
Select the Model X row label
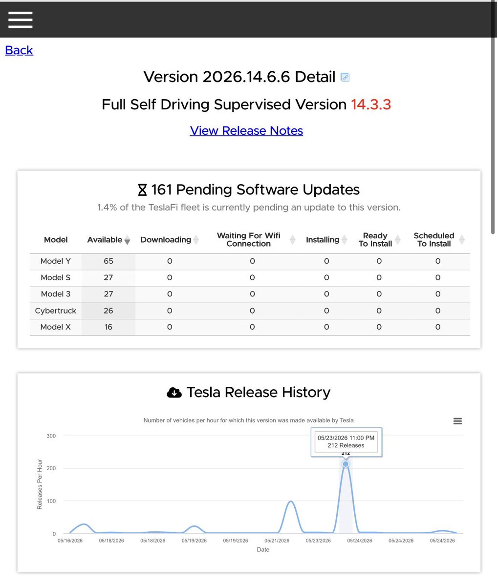[56, 327]
